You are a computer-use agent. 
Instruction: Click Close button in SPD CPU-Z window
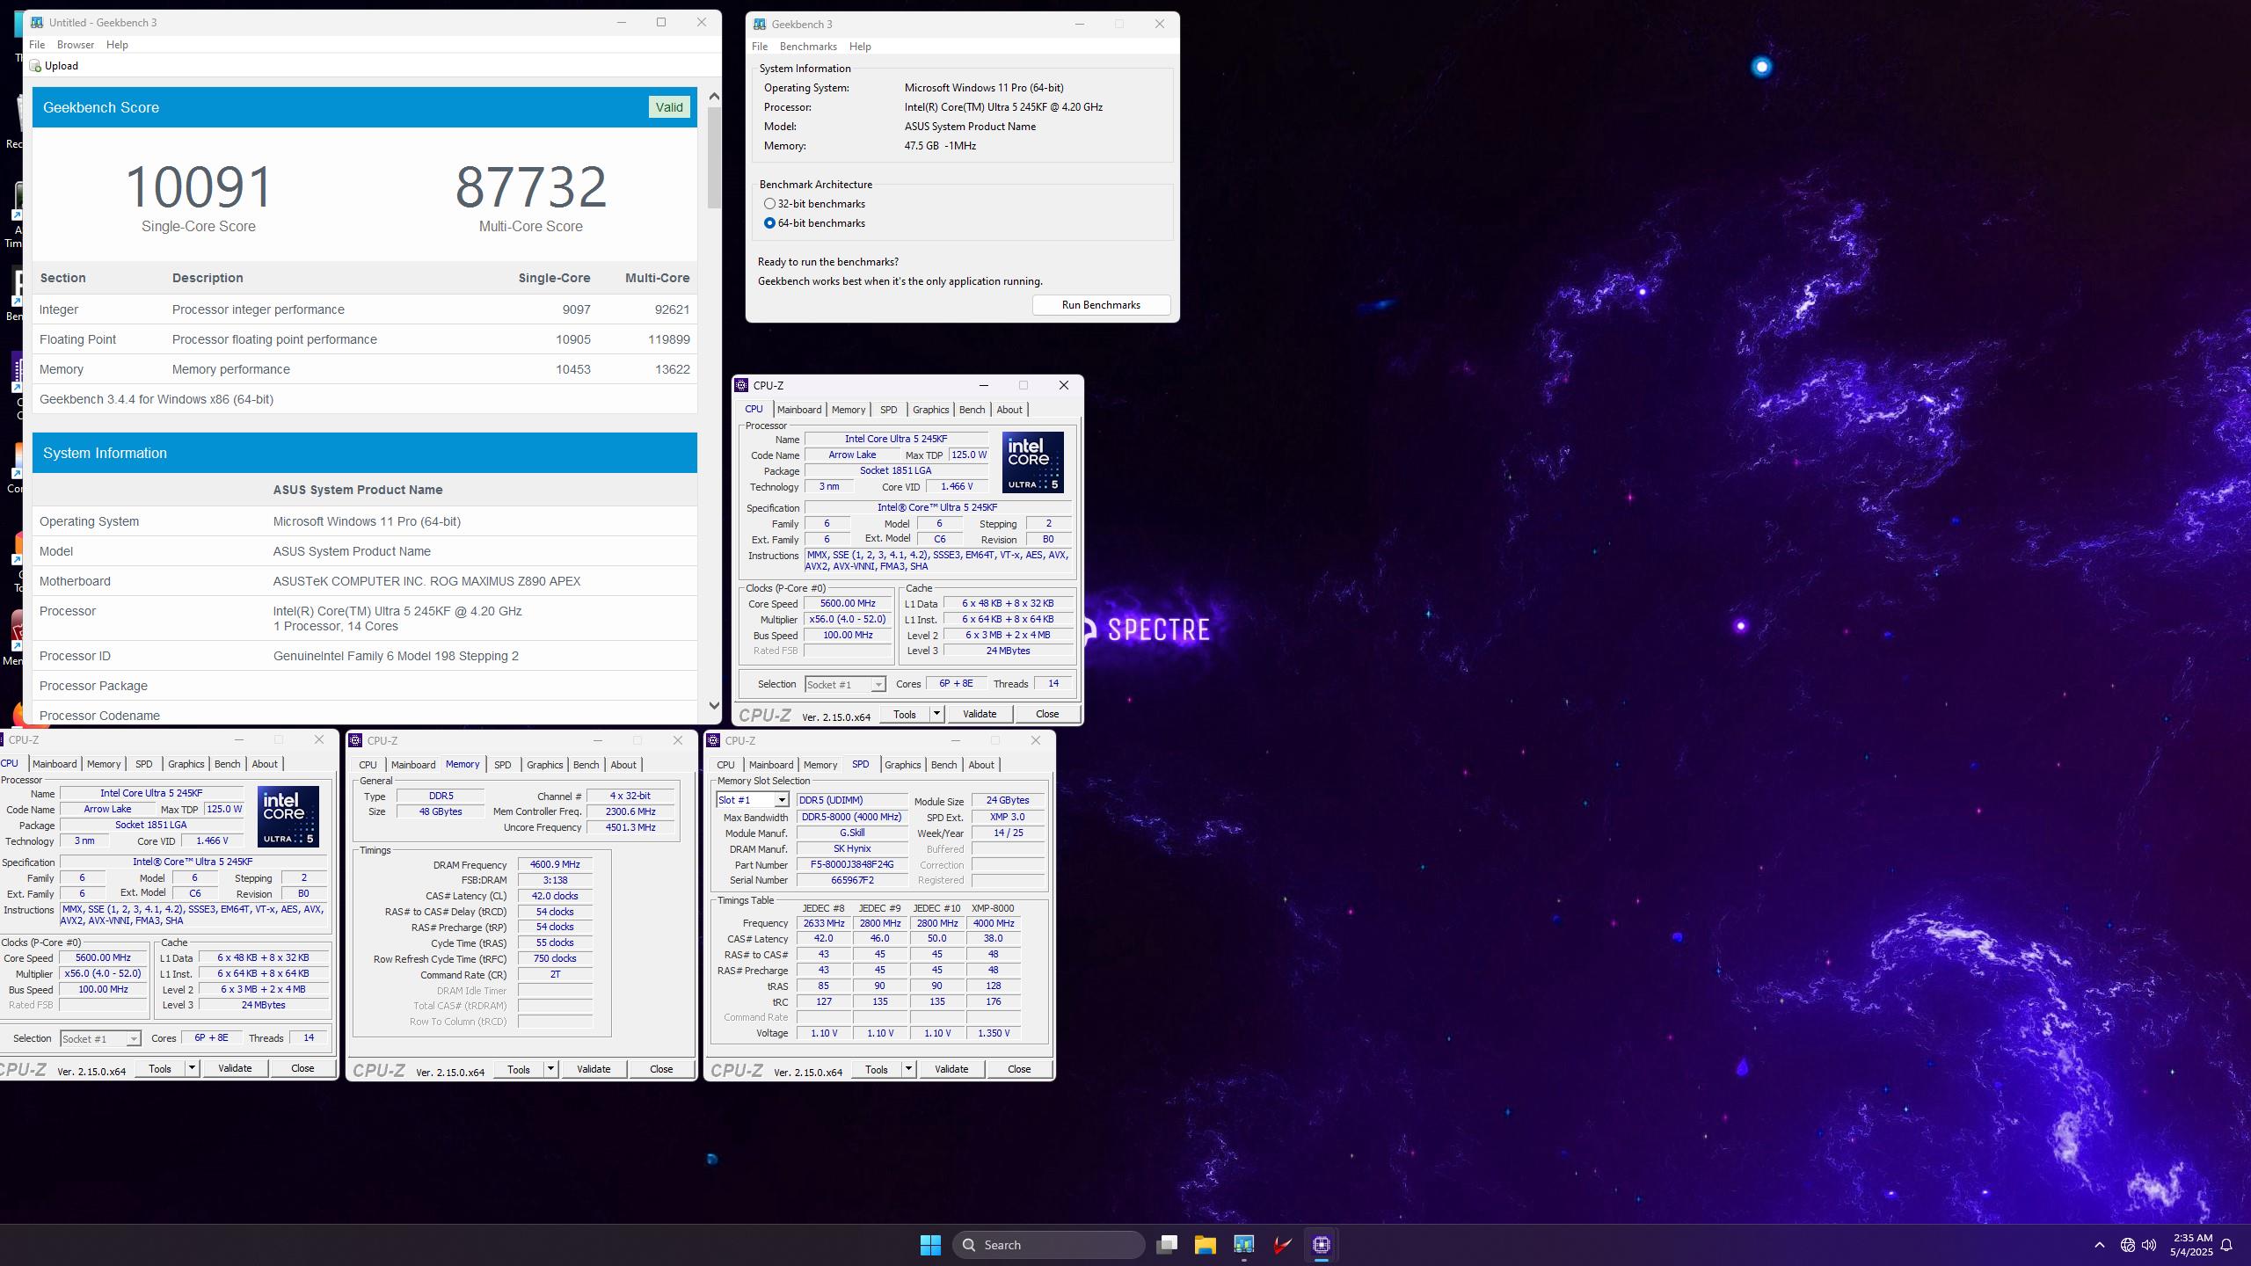(1019, 1069)
